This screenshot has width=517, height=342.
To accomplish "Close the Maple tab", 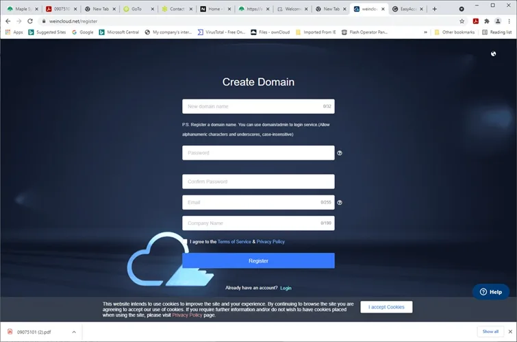I will point(36,9).
